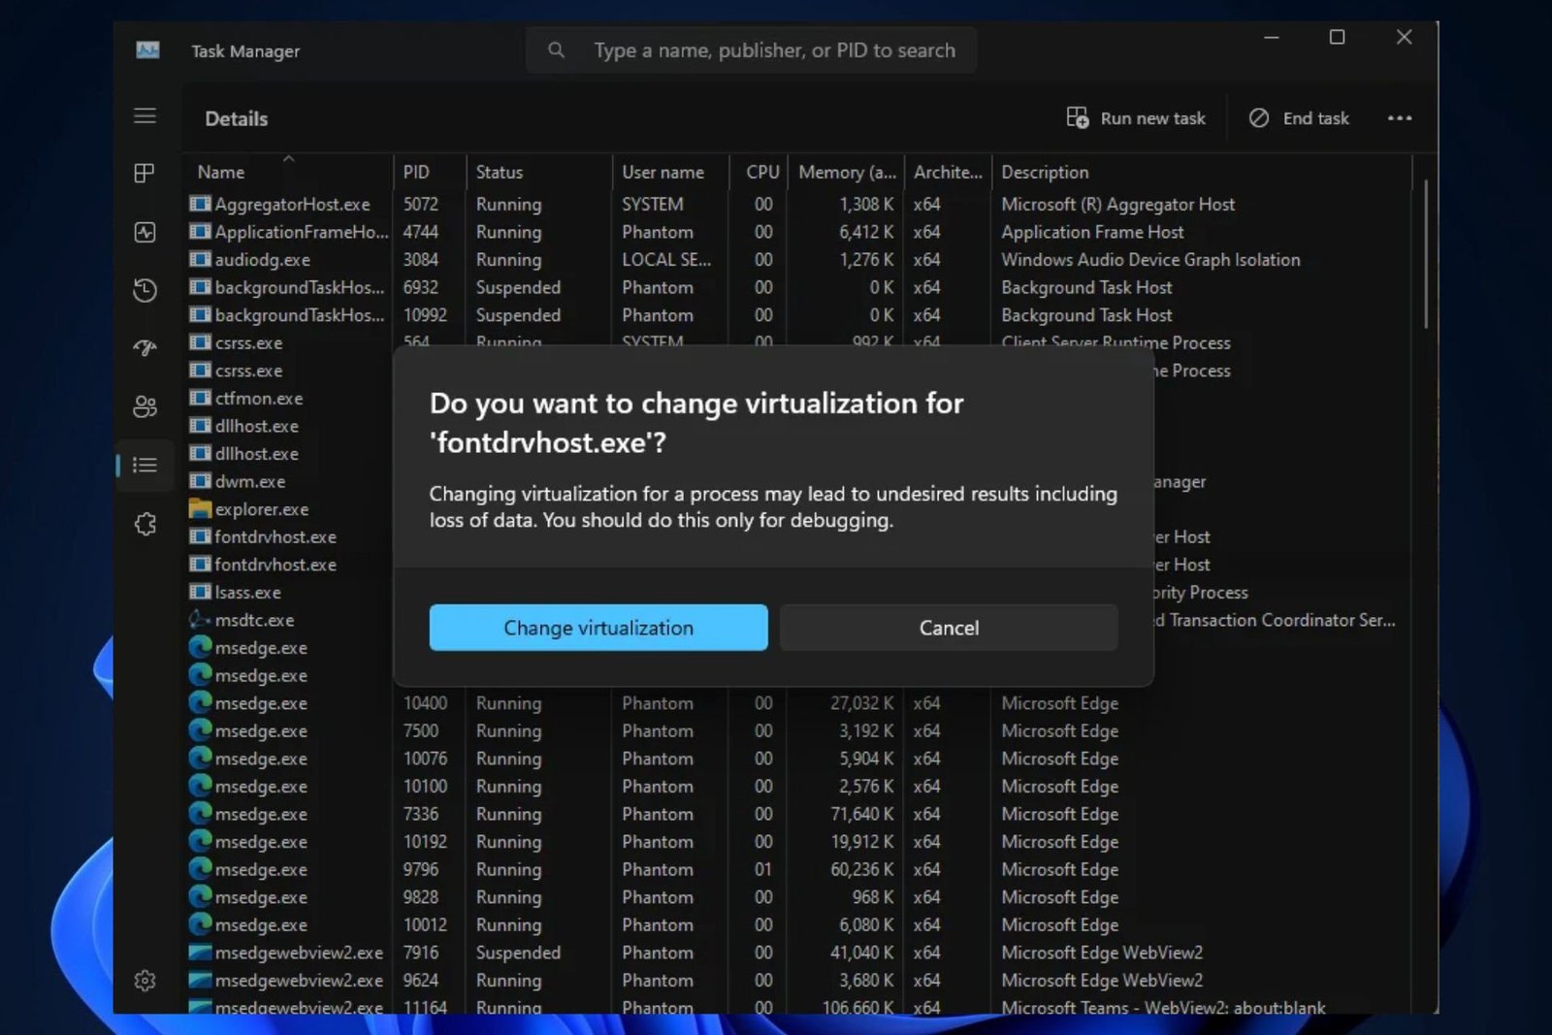Select the ApplicationFrameHo... process row
The width and height of the screenshot is (1552, 1035).
(x=797, y=232)
